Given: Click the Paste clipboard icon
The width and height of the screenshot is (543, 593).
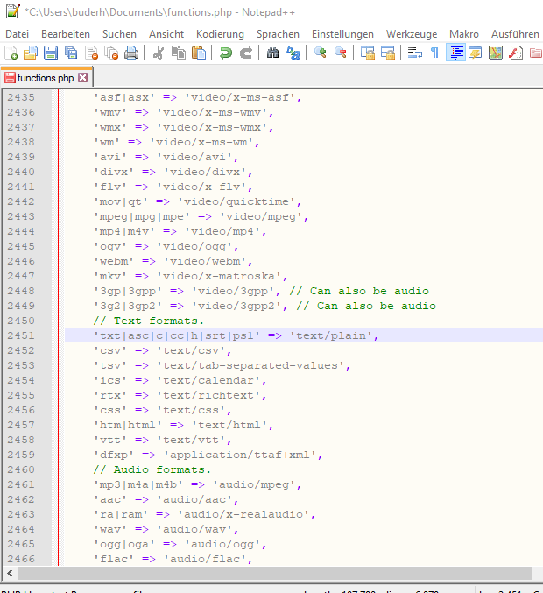Looking at the screenshot, I should coord(199,53).
